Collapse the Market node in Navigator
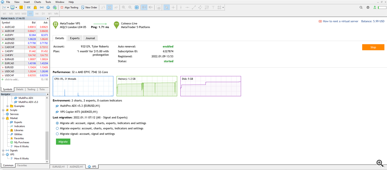This screenshot has width=387, height=170. coord(3,118)
